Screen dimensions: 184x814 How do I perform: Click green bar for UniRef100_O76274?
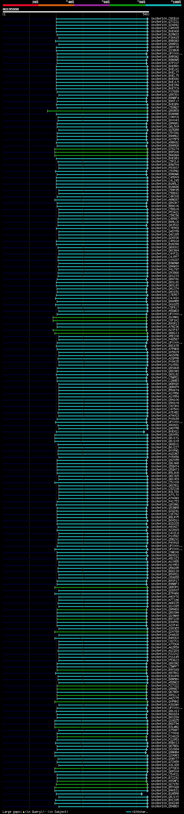[101, 149]
